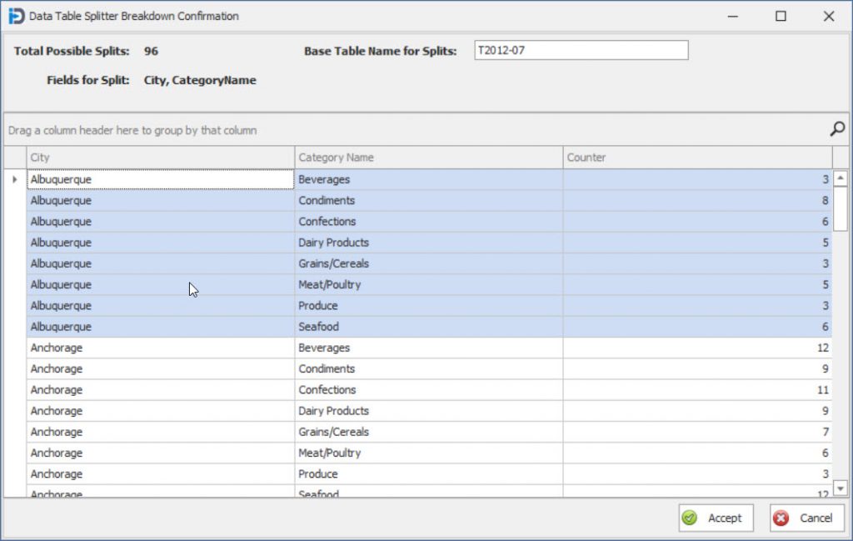Sort by the Counter column header
Image resolution: width=853 pixels, height=541 pixels.
(x=696, y=158)
